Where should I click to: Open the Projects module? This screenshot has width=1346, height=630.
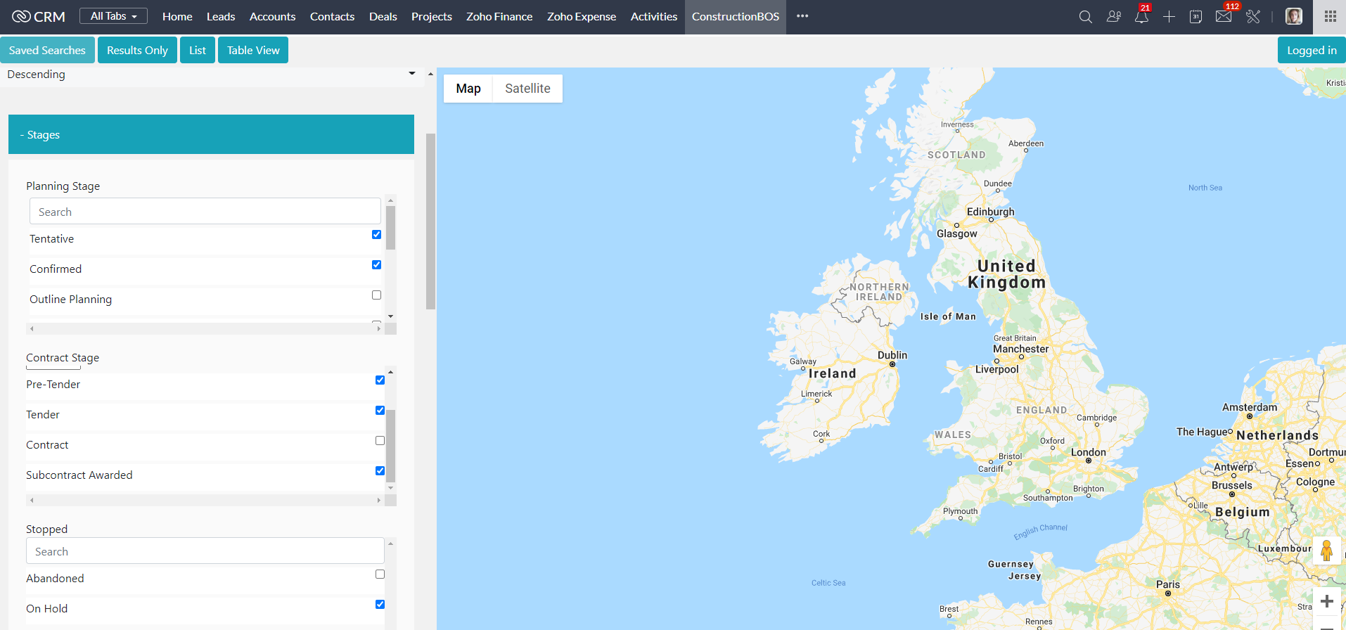pyautogui.click(x=432, y=16)
